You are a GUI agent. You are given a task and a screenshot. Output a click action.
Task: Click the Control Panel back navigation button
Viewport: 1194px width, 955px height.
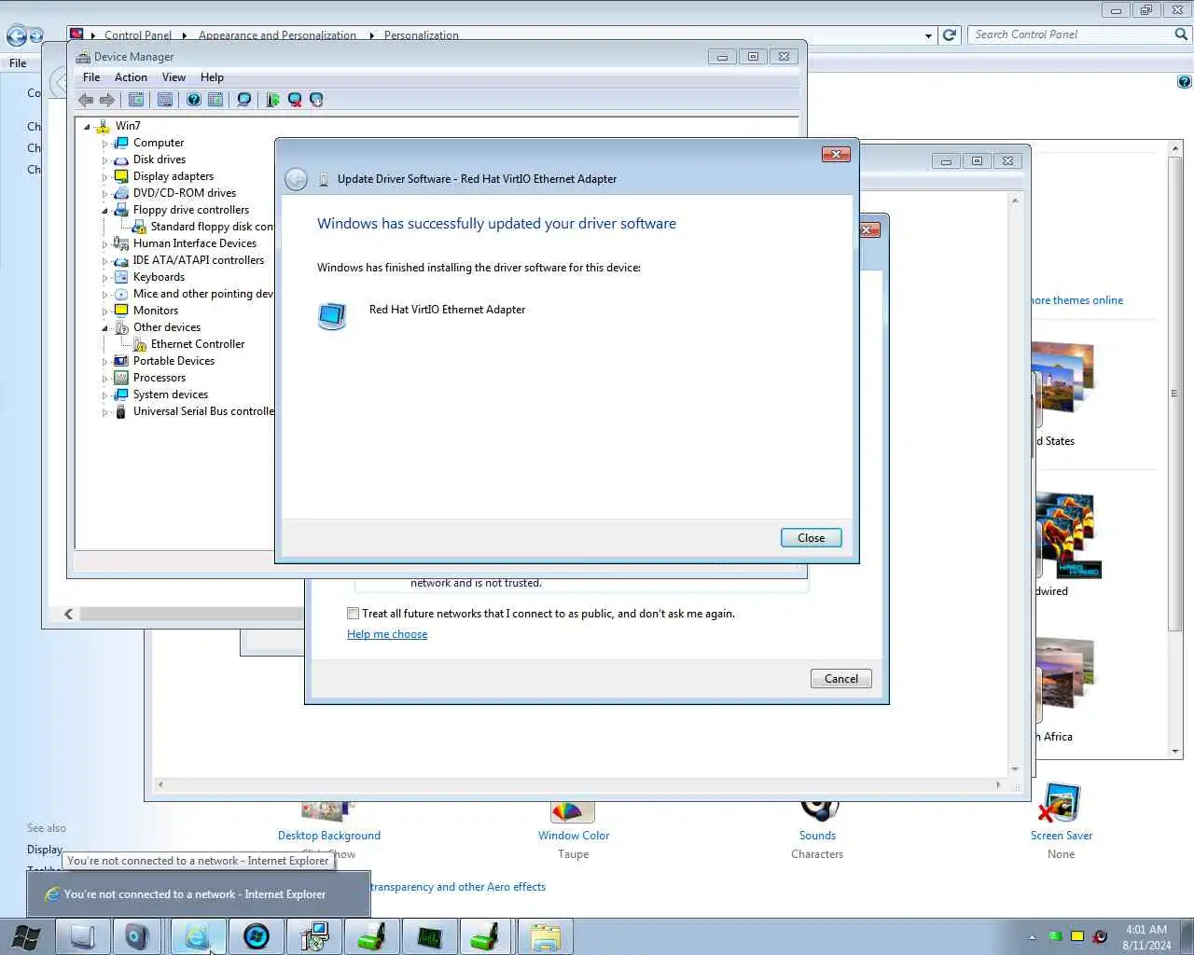(16, 36)
